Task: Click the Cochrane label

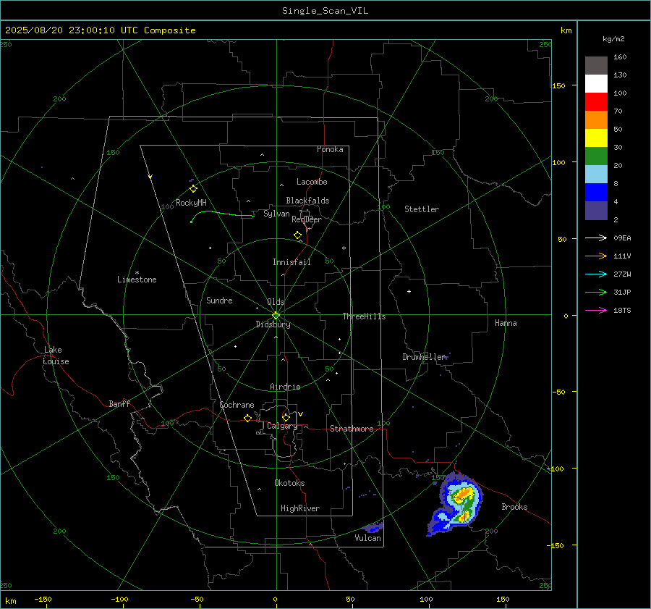Action: pyautogui.click(x=237, y=405)
